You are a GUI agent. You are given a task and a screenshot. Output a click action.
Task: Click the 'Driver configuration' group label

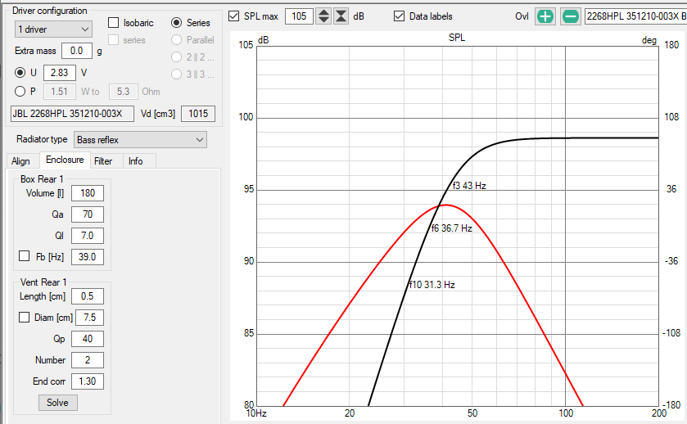[49, 11]
